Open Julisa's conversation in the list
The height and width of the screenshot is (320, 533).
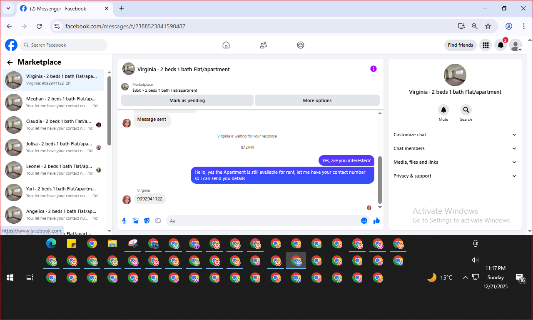[x=53, y=147]
